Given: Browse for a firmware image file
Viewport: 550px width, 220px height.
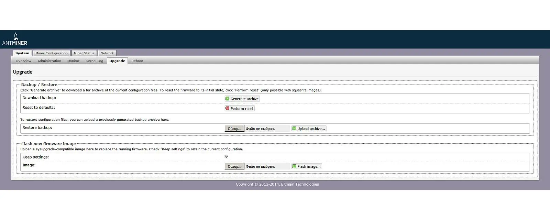Looking at the screenshot, I should [x=234, y=166].
